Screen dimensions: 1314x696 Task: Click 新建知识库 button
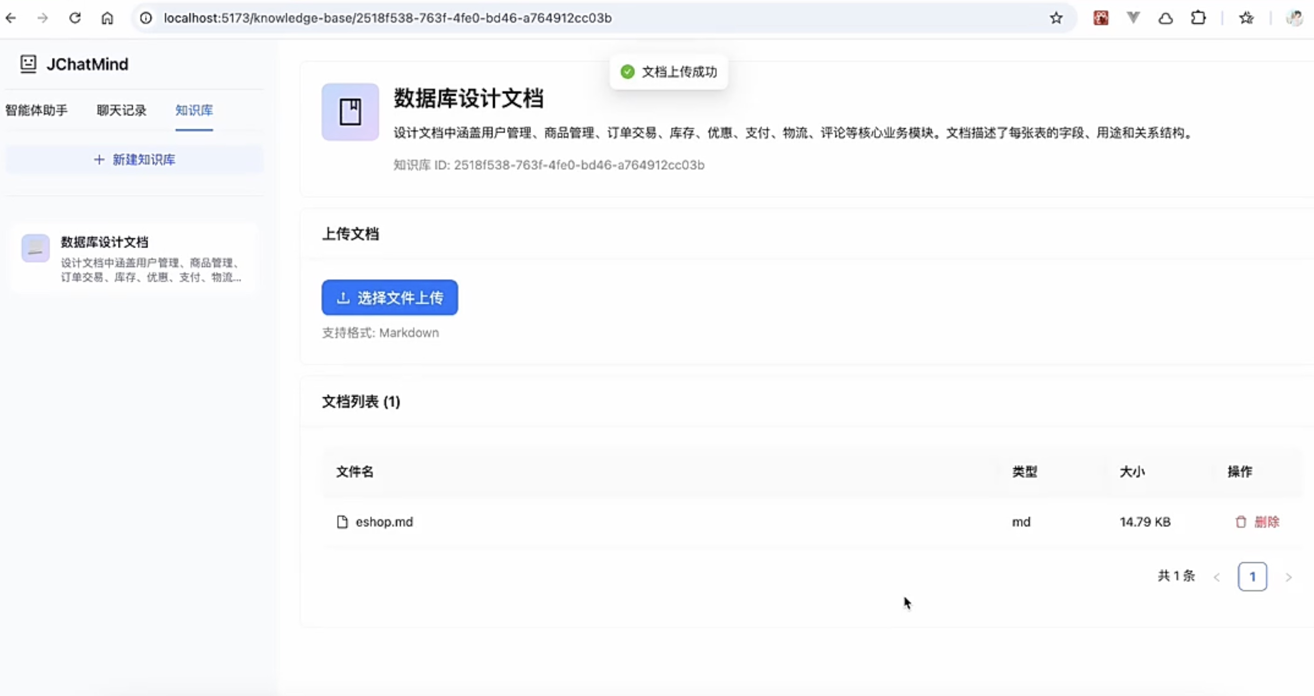pos(135,160)
